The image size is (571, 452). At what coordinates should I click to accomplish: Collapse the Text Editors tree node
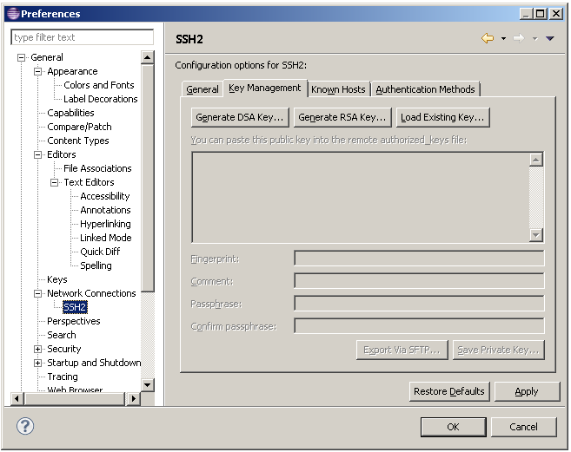pos(55,183)
